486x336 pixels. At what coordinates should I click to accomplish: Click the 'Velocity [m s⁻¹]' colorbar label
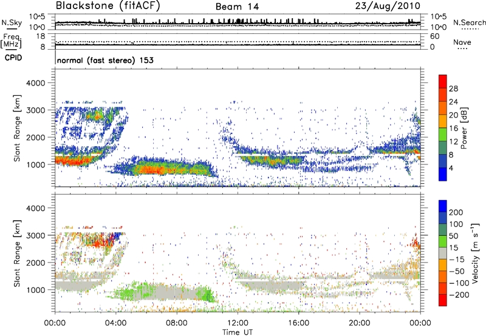(475, 253)
